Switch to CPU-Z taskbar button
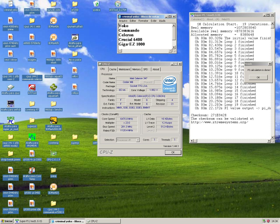This screenshot has height=224, width=280. pos(103,221)
